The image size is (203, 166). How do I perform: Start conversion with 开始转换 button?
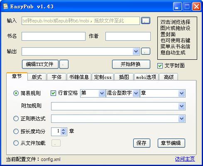(131, 64)
